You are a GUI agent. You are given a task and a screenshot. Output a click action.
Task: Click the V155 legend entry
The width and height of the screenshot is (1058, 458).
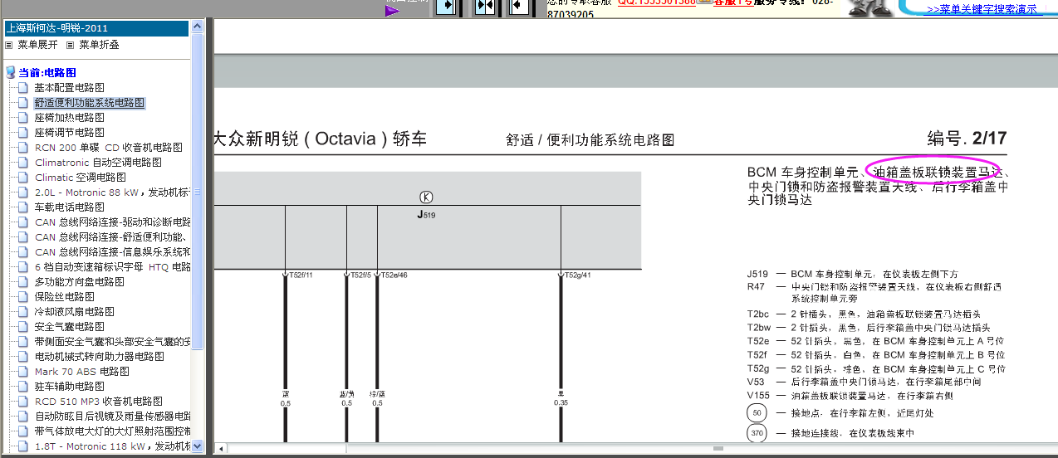[x=852, y=395]
